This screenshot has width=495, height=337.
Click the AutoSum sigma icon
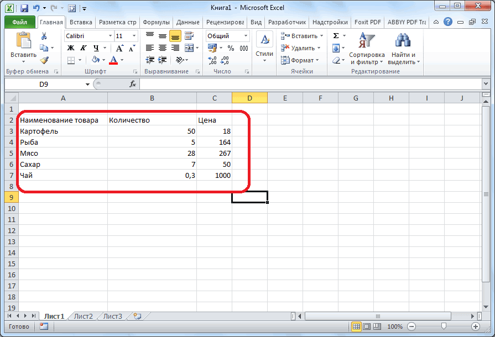tap(336, 36)
